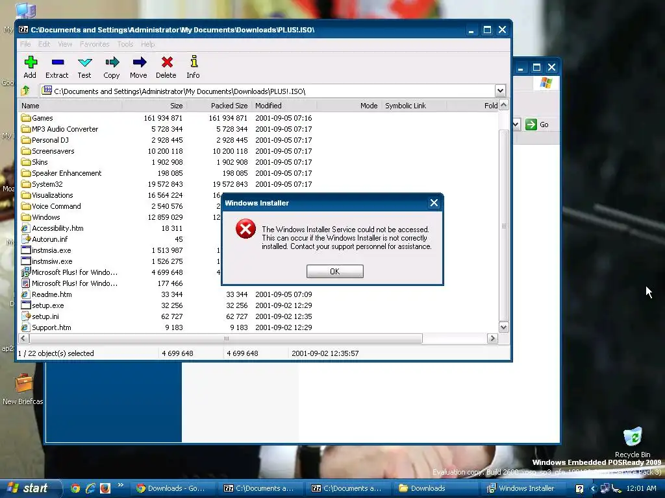Click the horizontal scrollbar left arrow
Viewport: 665px width, 498px height.
tap(24, 338)
